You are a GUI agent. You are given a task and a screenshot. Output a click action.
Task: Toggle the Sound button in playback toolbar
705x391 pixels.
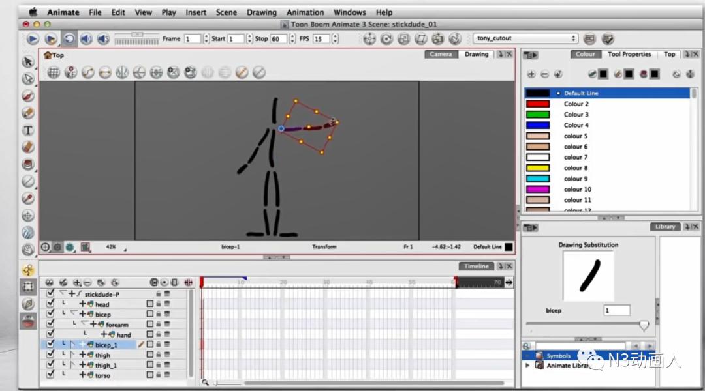[86, 39]
